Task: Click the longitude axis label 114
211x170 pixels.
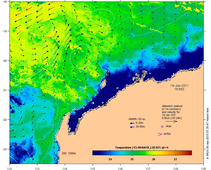Action: (65, 168)
